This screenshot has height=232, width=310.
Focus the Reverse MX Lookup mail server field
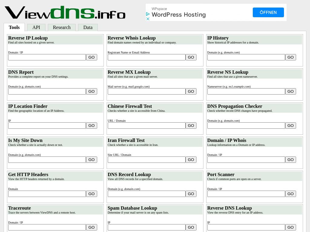tap(147, 91)
